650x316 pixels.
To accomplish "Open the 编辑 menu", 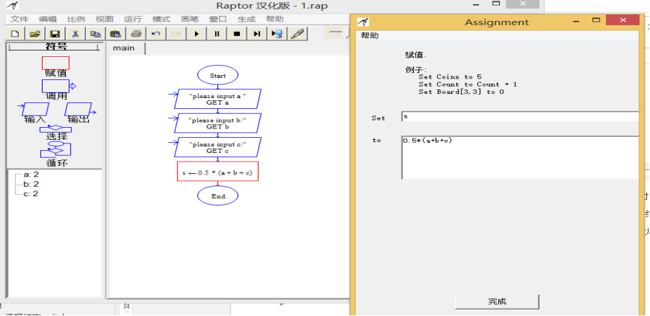I will 48,19.
